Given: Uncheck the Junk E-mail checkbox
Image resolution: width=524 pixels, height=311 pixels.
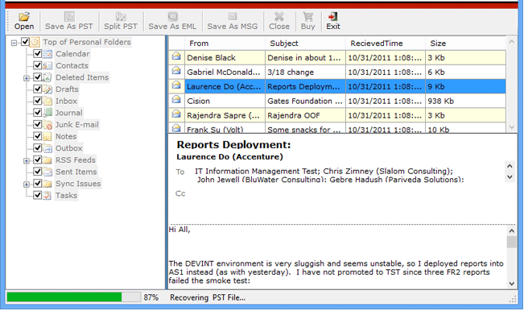Looking at the screenshot, I should click(37, 124).
